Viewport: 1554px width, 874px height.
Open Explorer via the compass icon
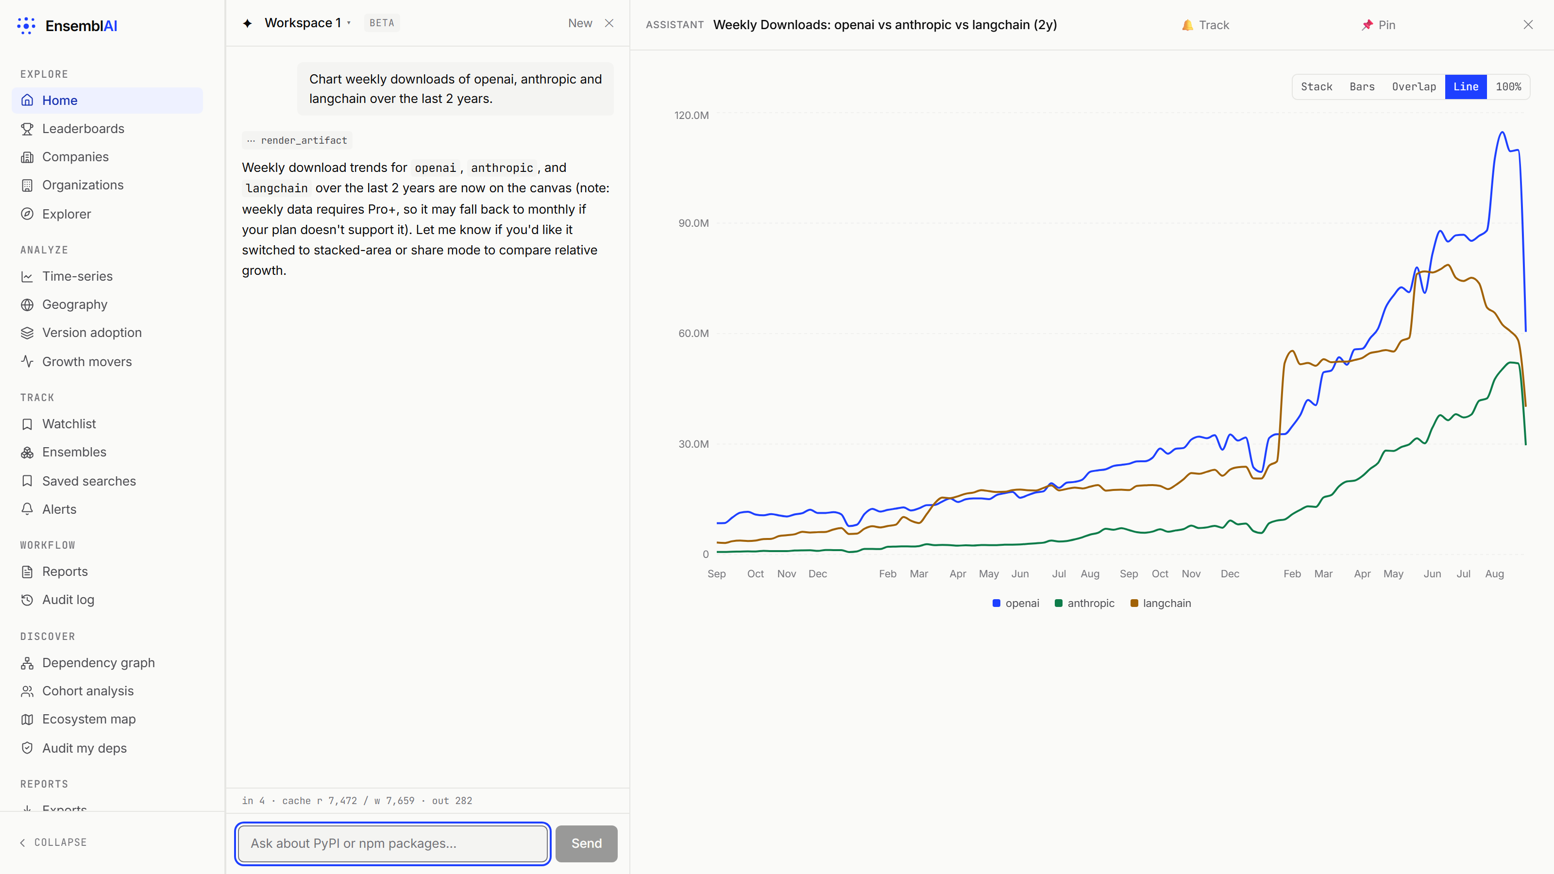[27, 214]
